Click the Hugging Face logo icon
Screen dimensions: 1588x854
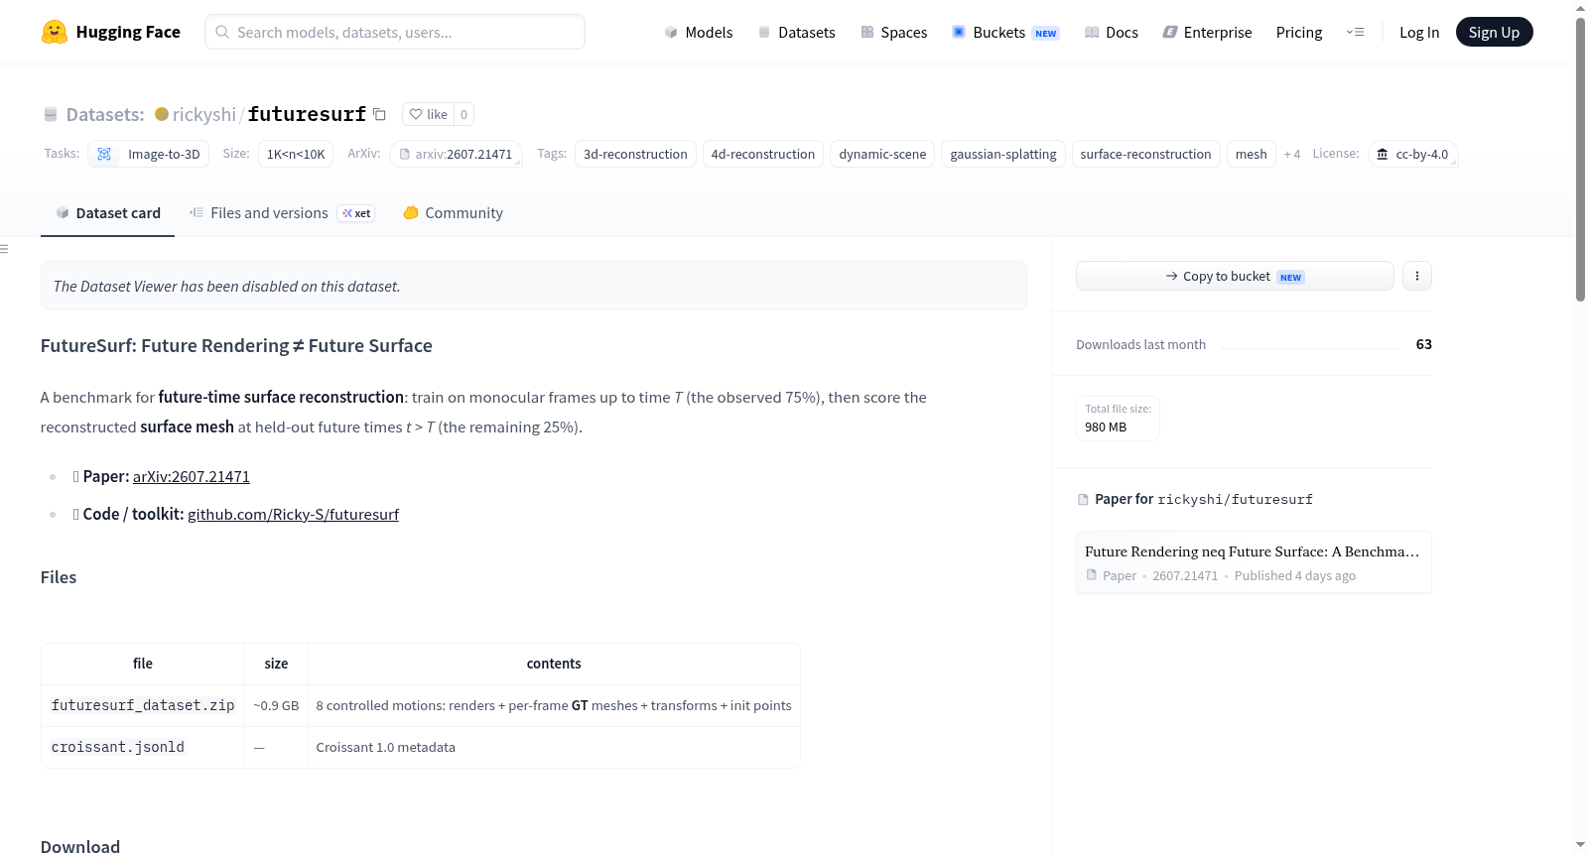(x=55, y=32)
